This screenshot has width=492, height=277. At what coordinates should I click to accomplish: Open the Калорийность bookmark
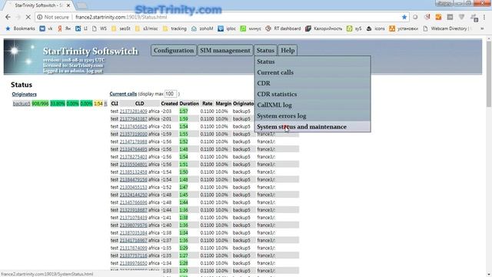click(x=324, y=28)
